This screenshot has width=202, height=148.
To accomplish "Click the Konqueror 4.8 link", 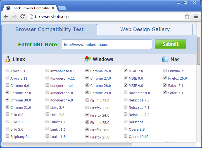I will click(x=61, y=93).
